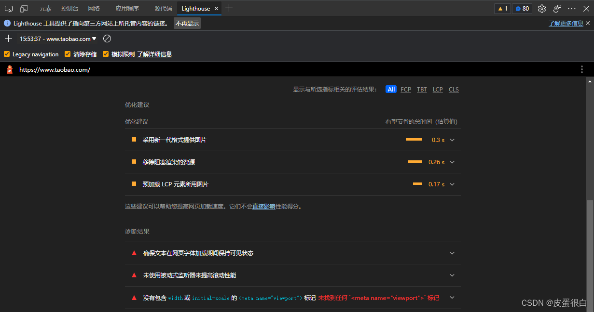Toggle the 清除存储 checkbox
This screenshot has height=312, width=594.
68,54
